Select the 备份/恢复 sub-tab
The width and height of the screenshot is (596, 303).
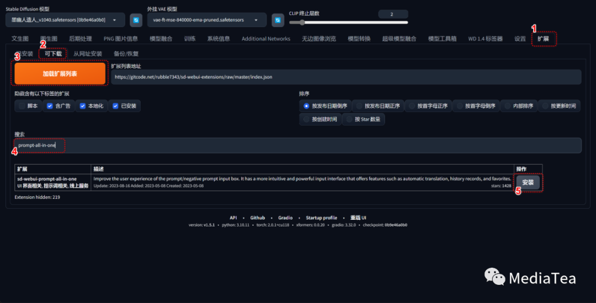coord(126,54)
